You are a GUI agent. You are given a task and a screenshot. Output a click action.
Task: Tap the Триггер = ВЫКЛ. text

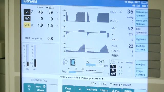pyautogui.click(x=121, y=85)
